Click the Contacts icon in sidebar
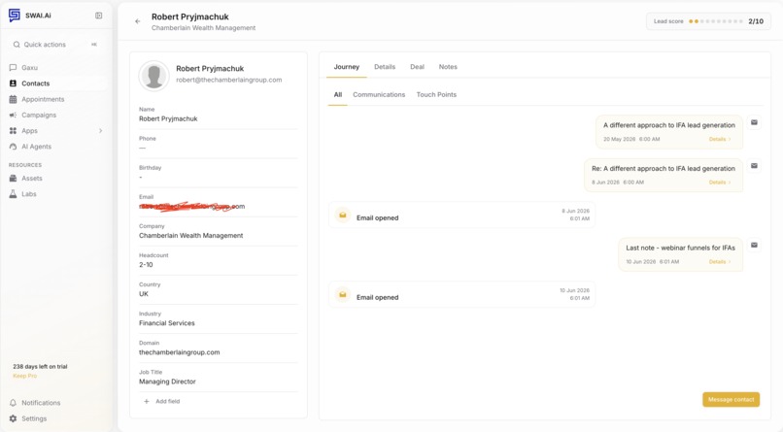Image resolution: width=783 pixels, height=432 pixels. click(13, 83)
